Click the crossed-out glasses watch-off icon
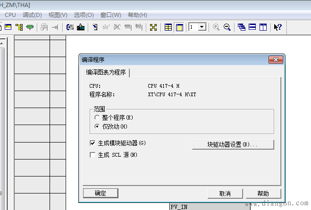311x210 pixels. pyautogui.click(x=117, y=27)
